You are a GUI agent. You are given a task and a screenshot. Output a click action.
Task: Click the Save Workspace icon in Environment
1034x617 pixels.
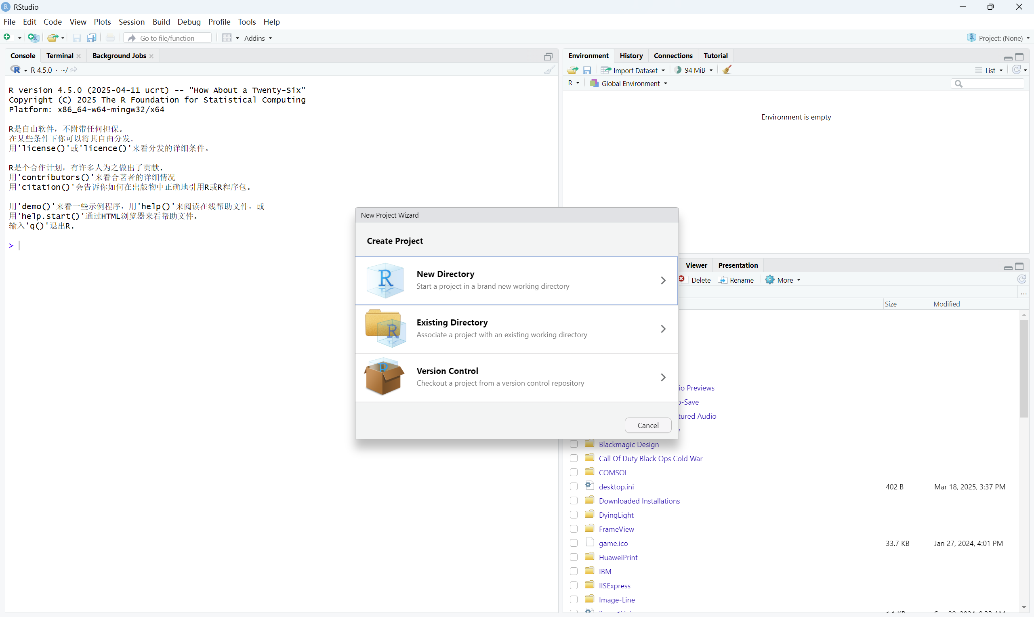(586, 70)
